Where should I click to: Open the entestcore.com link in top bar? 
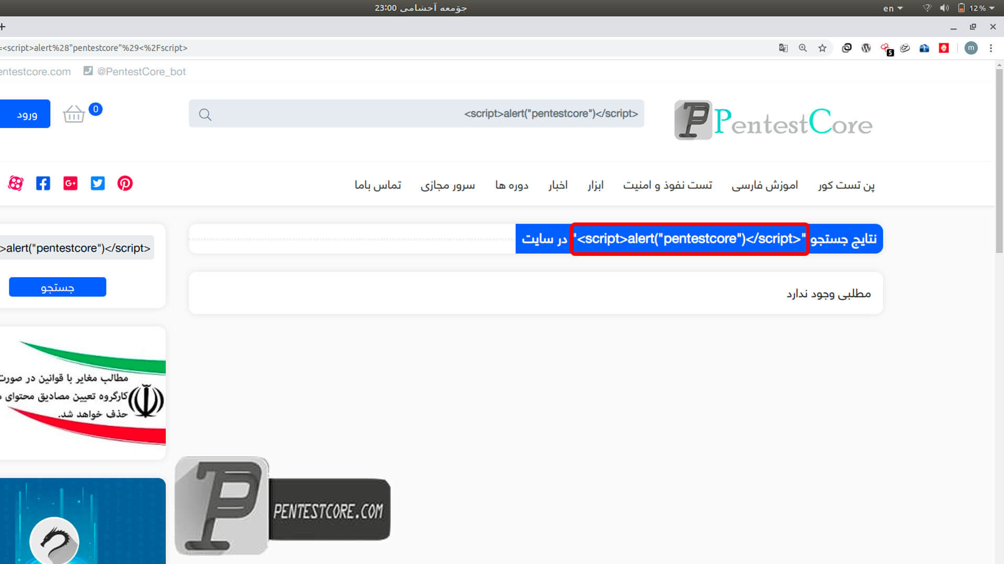click(36, 72)
